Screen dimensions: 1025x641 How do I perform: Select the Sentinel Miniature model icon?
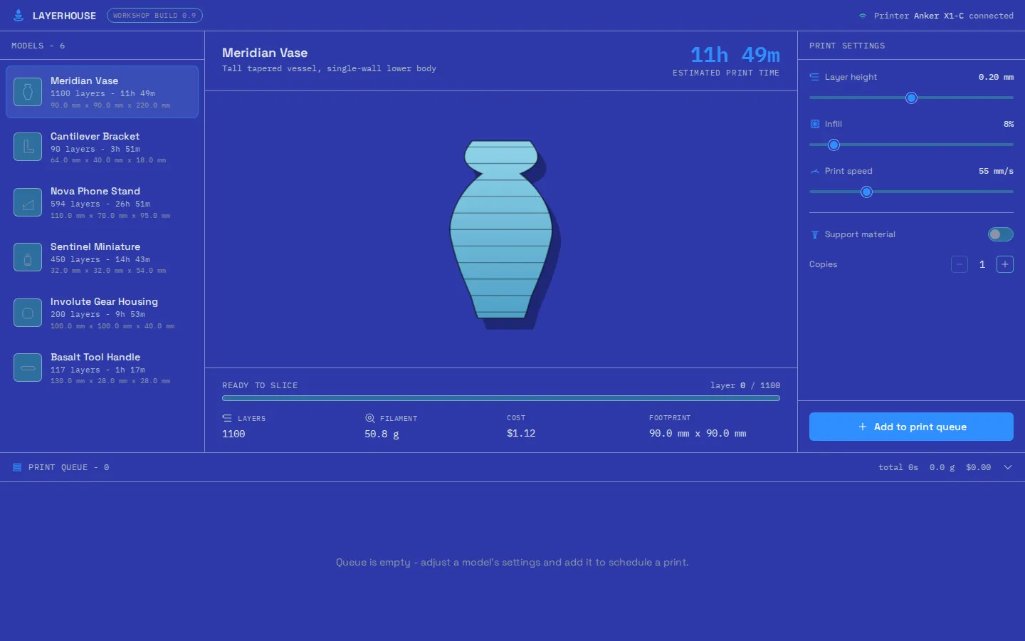pos(28,257)
